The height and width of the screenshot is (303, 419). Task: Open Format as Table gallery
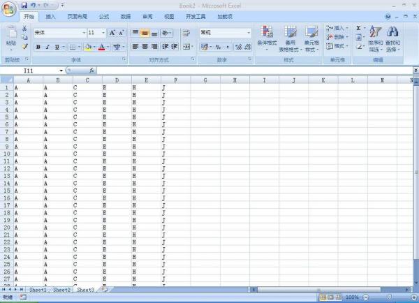pyautogui.click(x=290, y=38)
